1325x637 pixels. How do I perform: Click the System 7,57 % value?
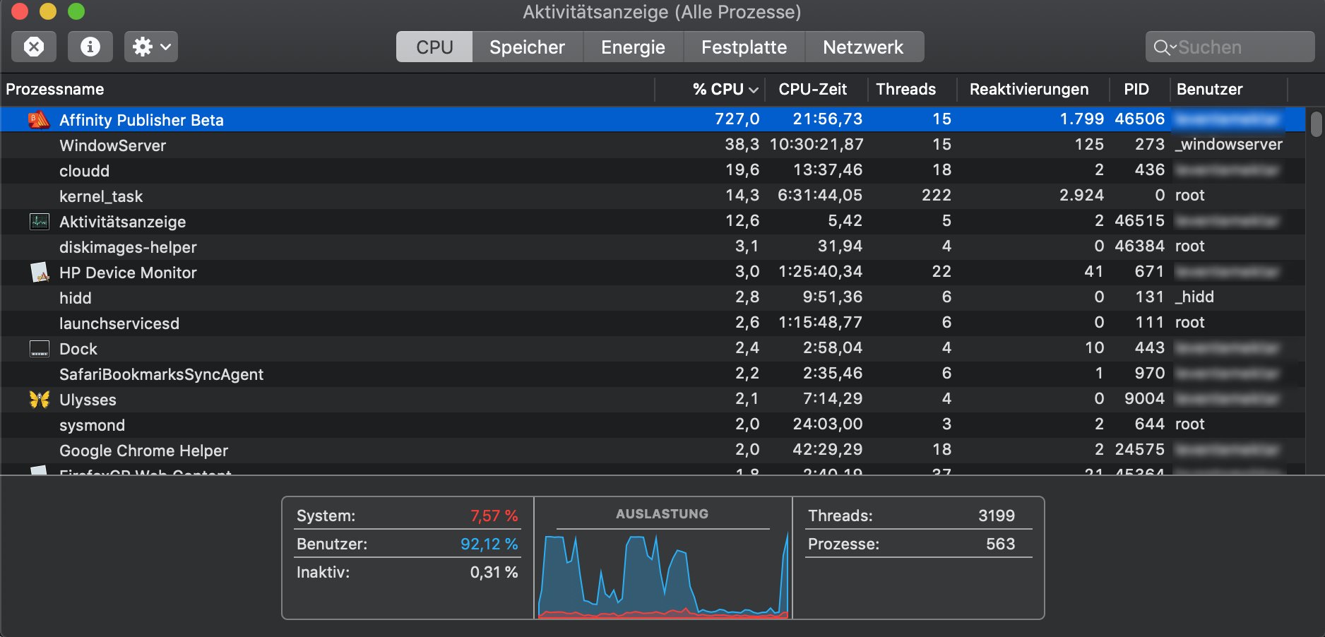click(x=494, y=516)
